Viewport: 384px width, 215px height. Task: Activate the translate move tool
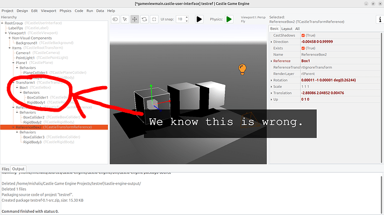click(x=135, y=19)
